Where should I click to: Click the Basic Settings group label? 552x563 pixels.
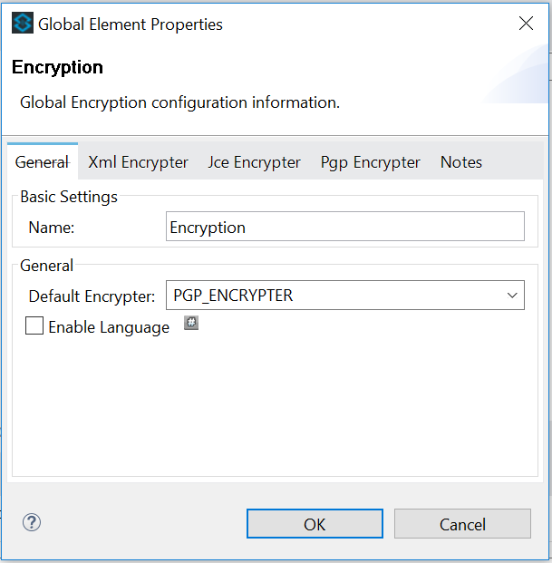(69, 197)
